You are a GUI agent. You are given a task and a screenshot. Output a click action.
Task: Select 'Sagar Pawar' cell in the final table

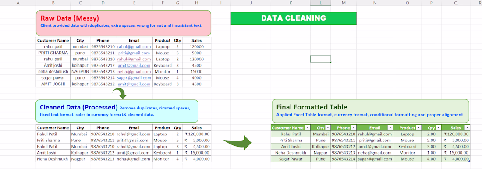pos(291,159)
